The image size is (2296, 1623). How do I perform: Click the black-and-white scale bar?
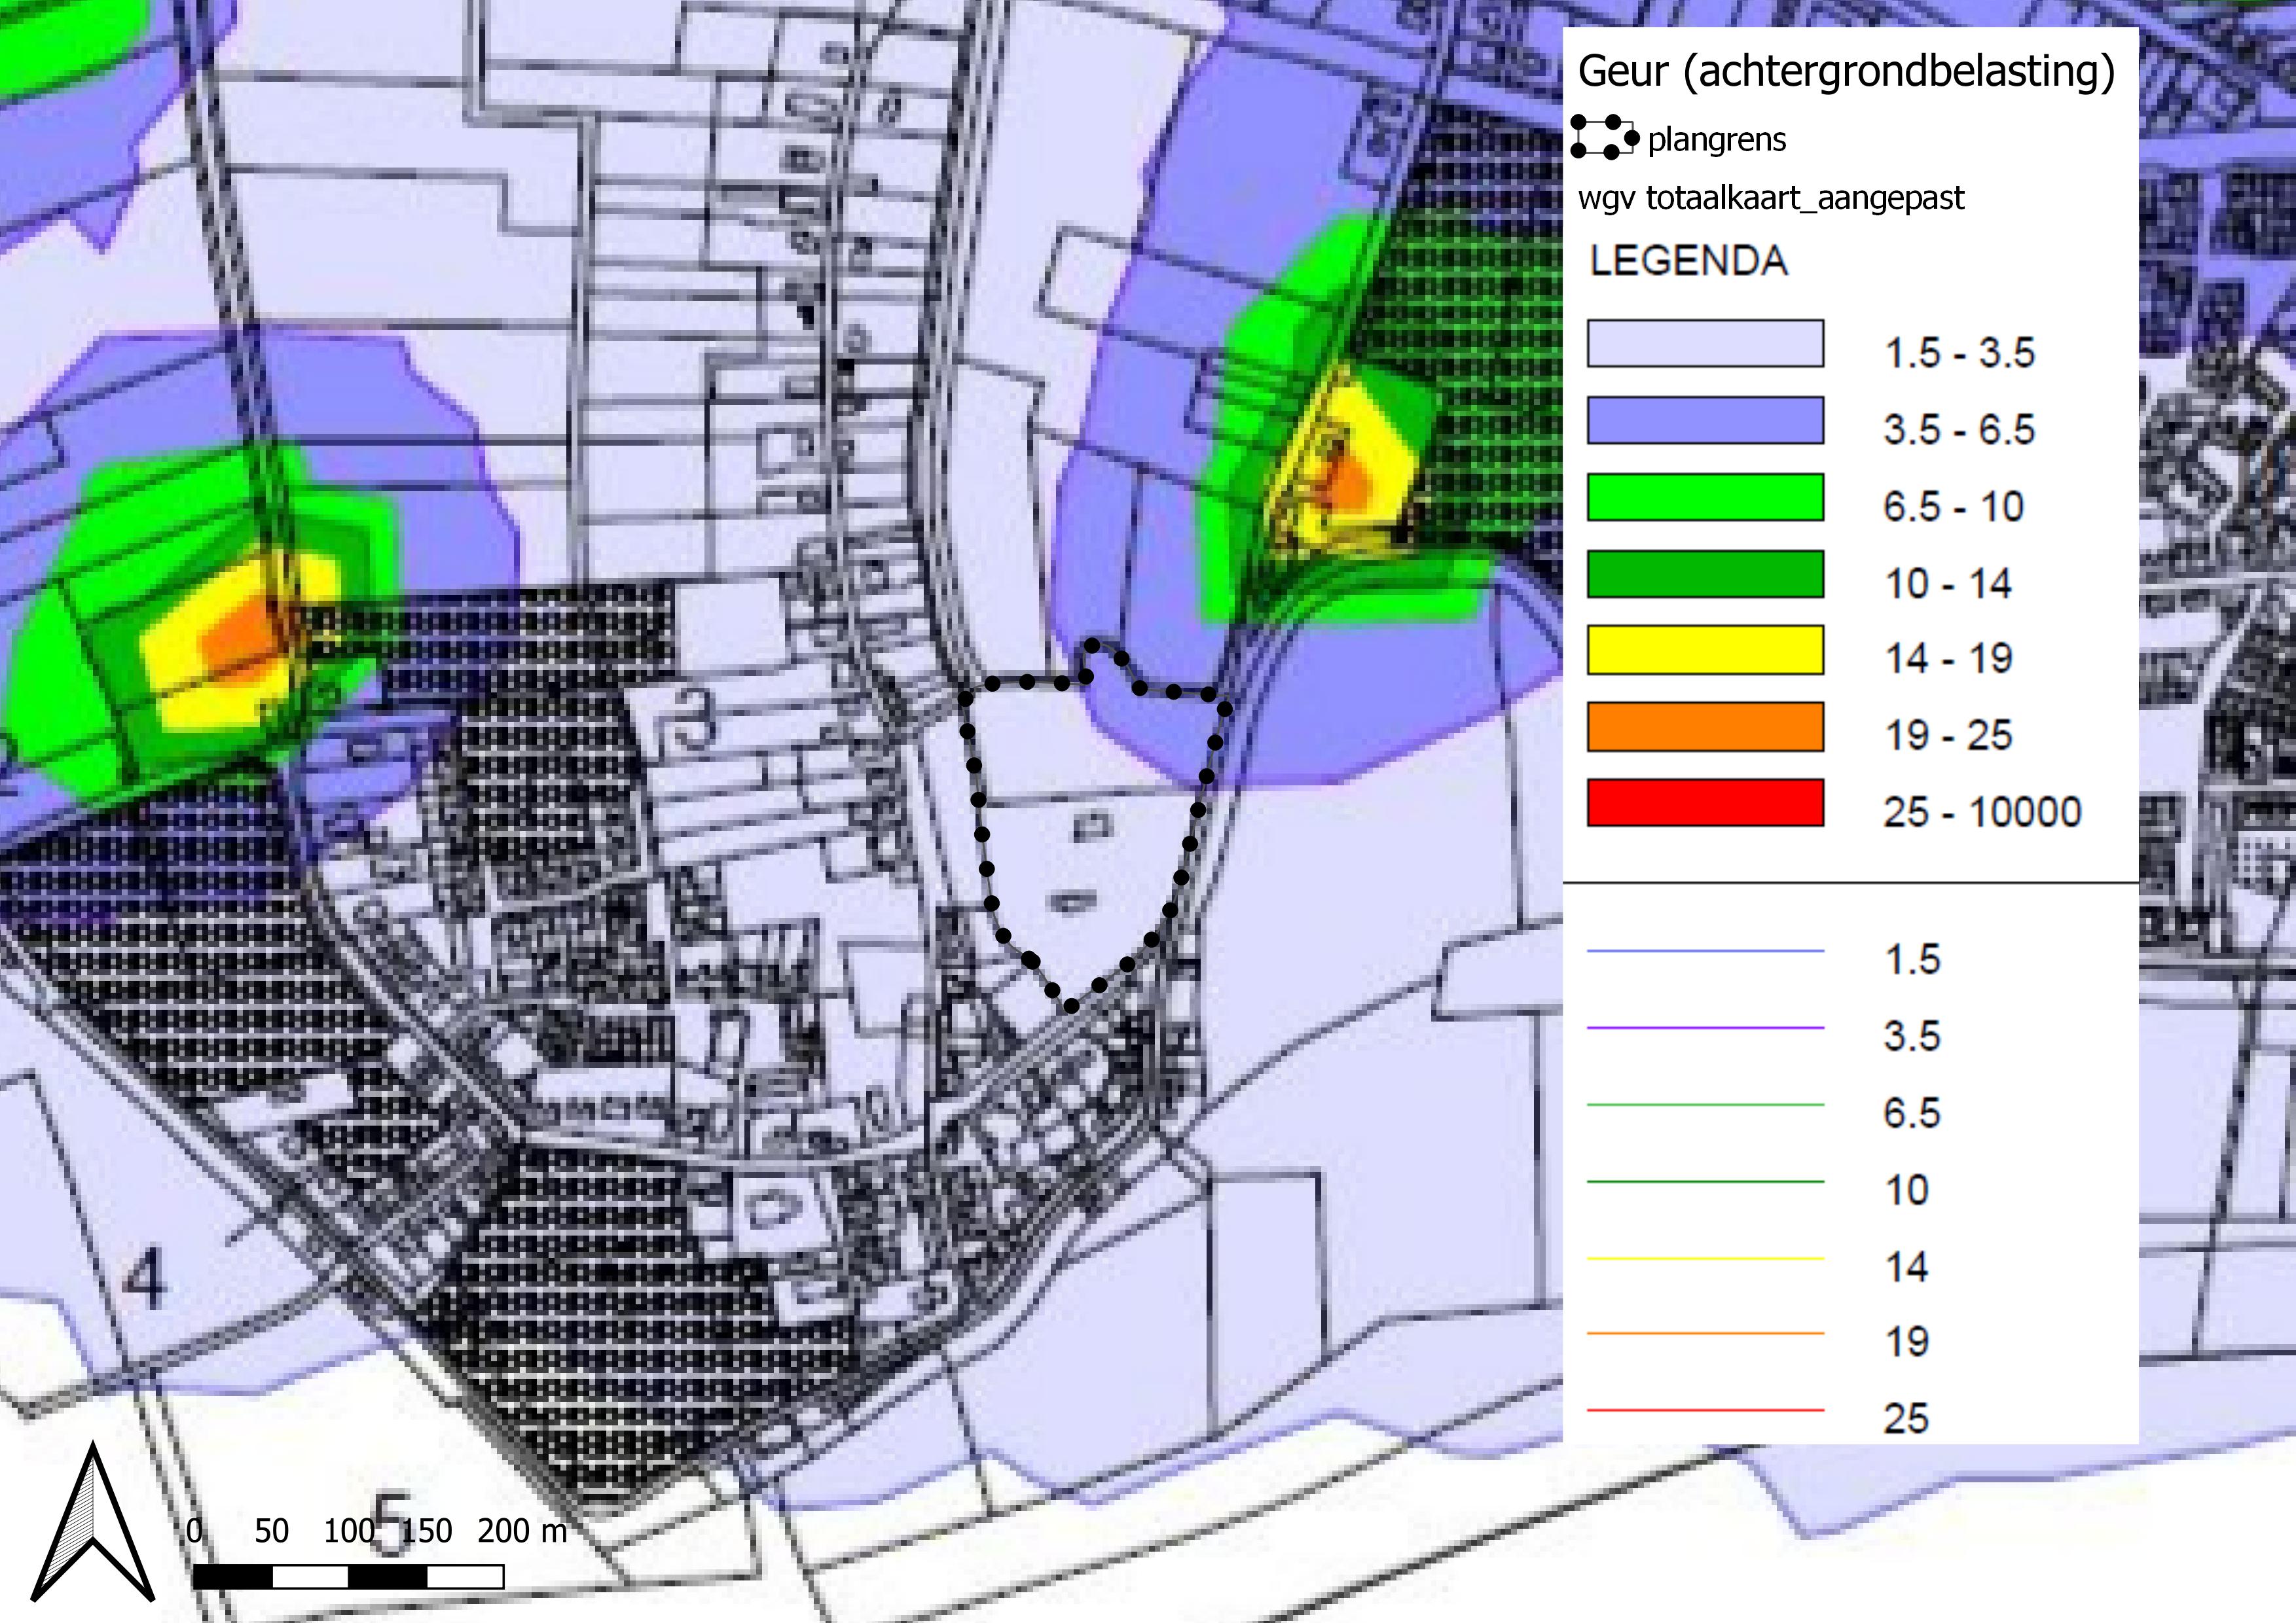tap(348, 1577)
